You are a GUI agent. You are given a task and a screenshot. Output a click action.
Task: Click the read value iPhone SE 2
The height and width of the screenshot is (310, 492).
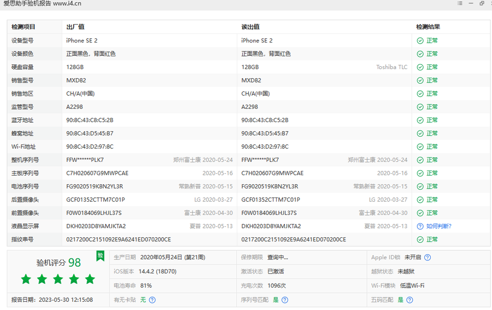pos(257,40)
